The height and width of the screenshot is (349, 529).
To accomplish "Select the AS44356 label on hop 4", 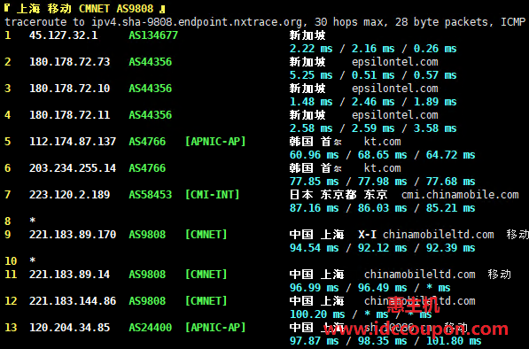I will (x=150, y=115).
